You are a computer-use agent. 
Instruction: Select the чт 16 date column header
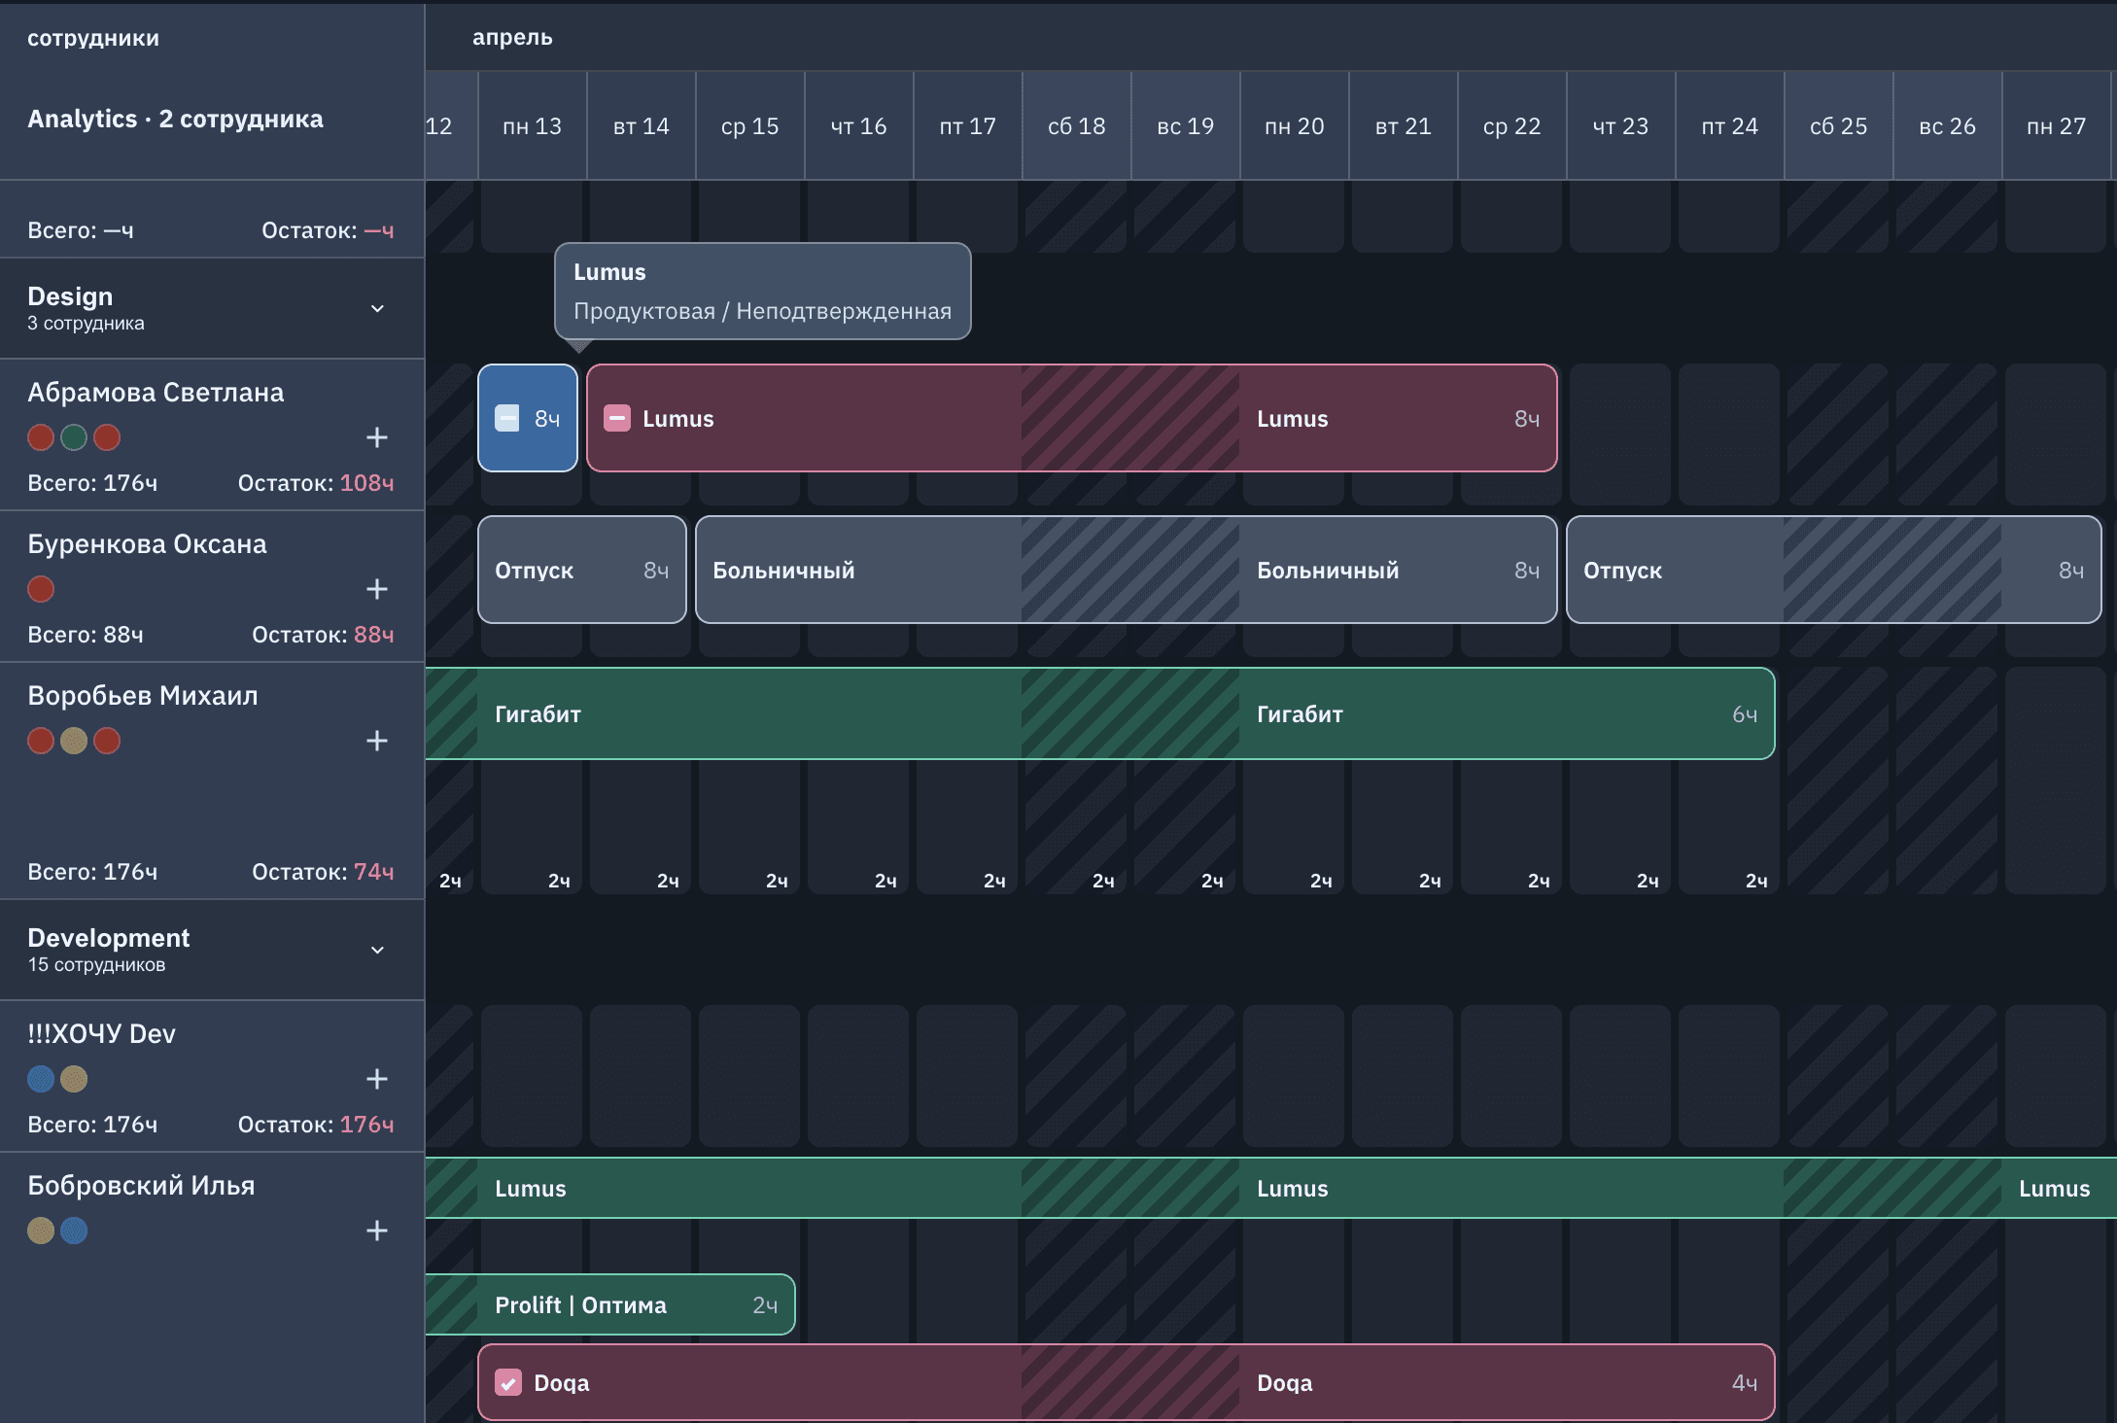[x=859, y=125]
